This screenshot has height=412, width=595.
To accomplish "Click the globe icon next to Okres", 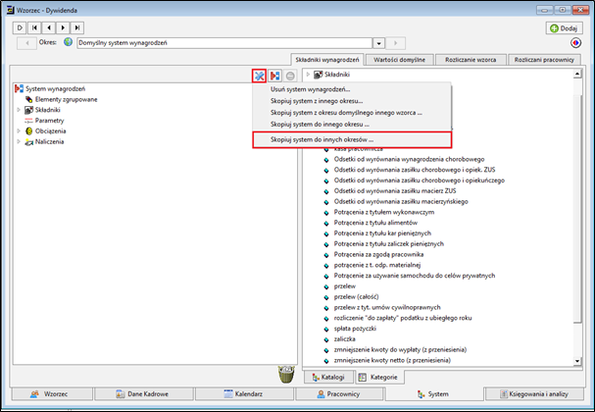I will [x=69, y=42].
